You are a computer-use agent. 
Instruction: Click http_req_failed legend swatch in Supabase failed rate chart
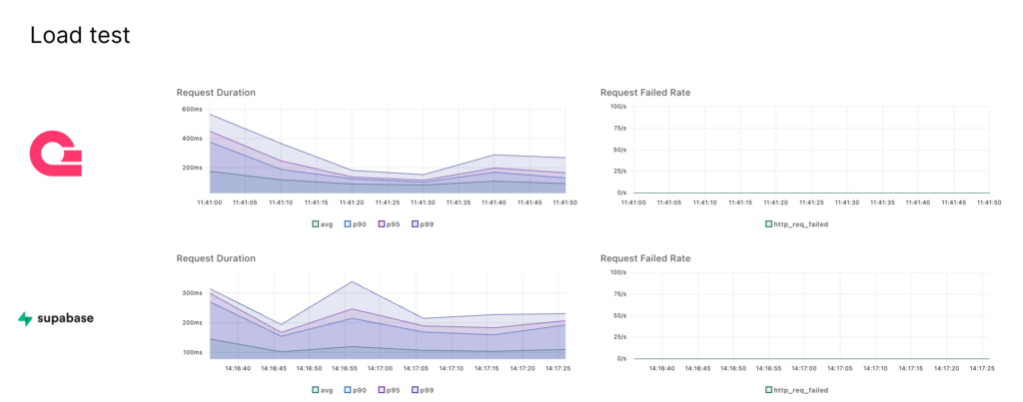click(x=769, y=390)
